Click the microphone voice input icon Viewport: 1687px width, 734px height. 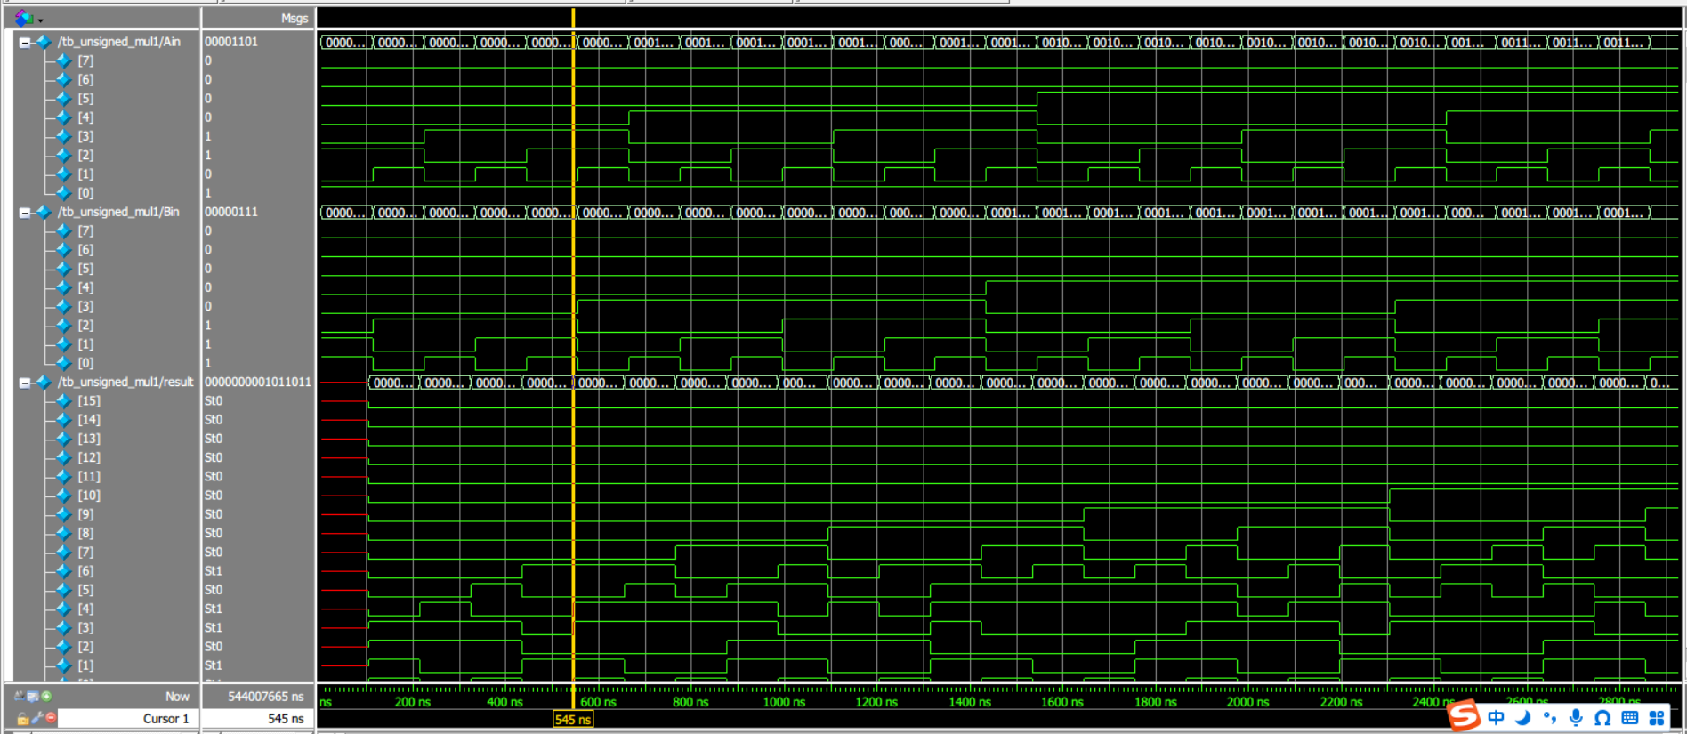click(x=1576, y=717)
